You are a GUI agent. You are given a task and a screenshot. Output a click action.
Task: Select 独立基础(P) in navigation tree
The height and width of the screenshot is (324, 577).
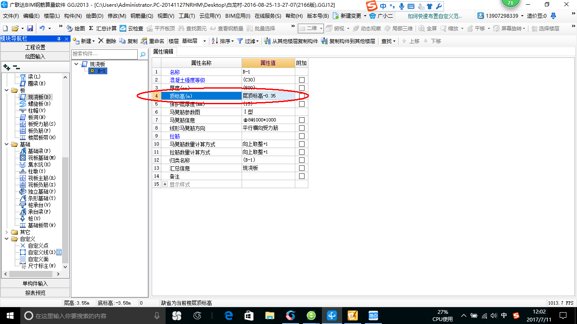[42, 192]
